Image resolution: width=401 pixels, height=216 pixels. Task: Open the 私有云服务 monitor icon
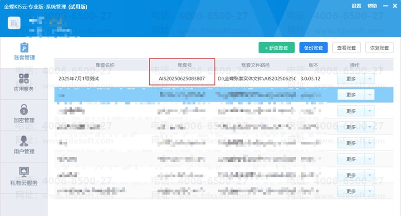[x=24, y=172]
